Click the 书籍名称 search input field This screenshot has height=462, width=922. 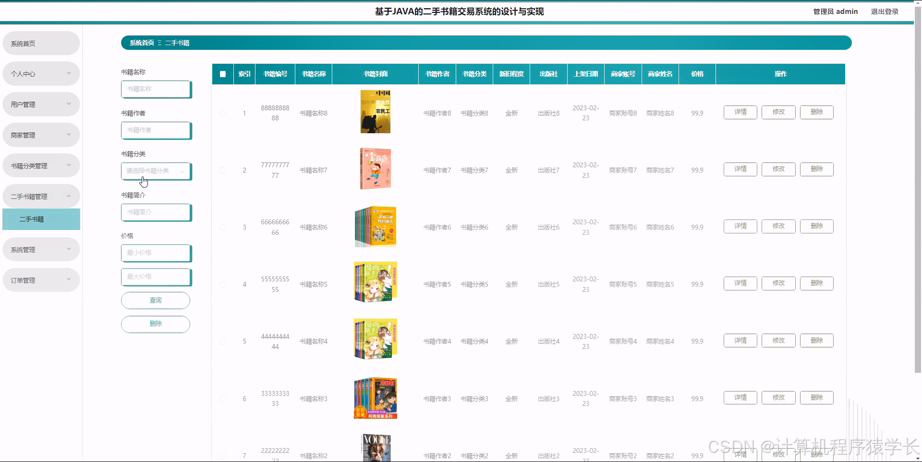coord(156,89)
